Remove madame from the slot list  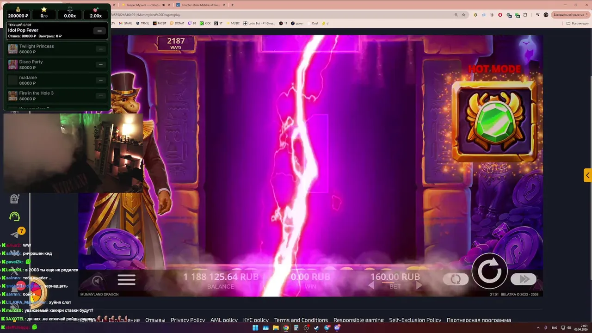100,80
